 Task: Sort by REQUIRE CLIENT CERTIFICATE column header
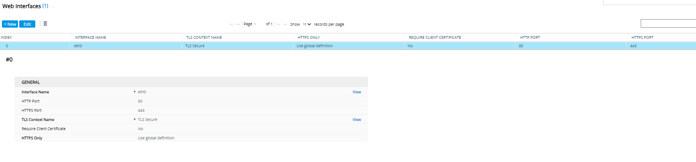point(435,37)
